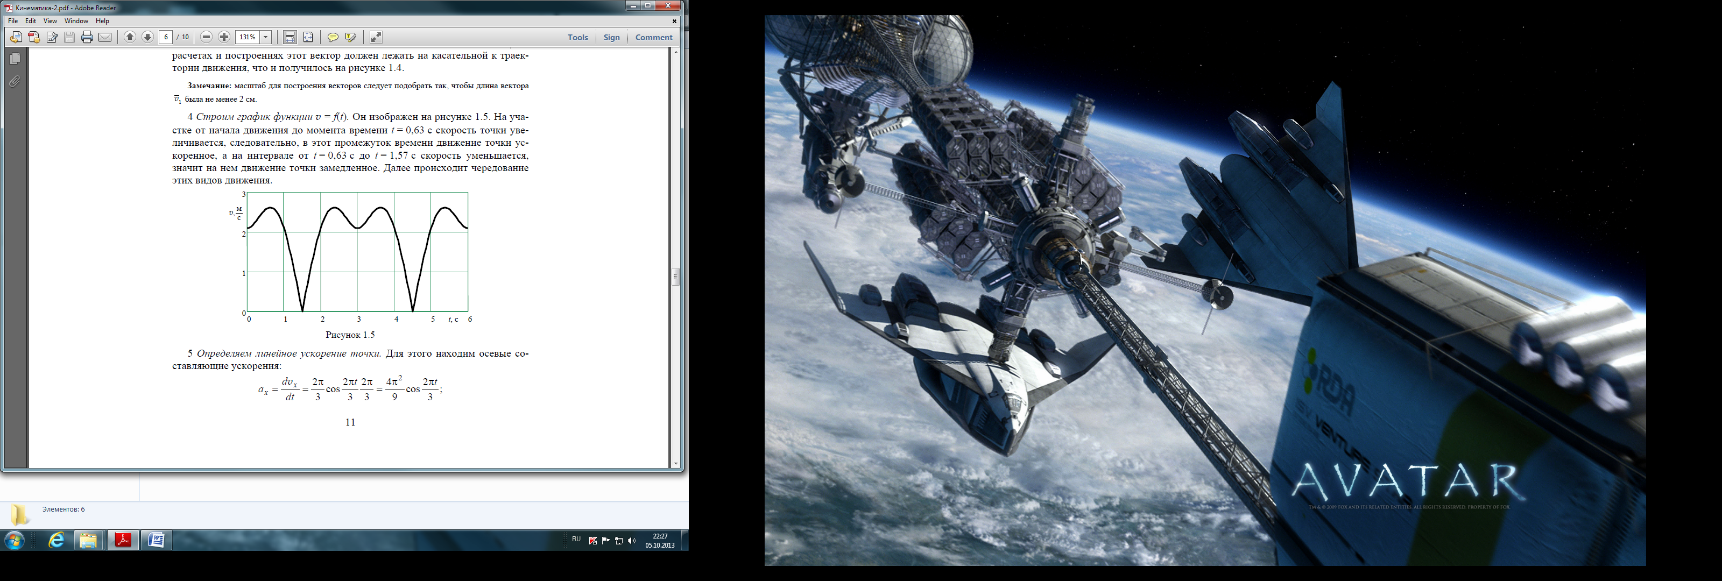
Task: Click the Fit Width scrolling mode icon
Action: tap(290, 38)
